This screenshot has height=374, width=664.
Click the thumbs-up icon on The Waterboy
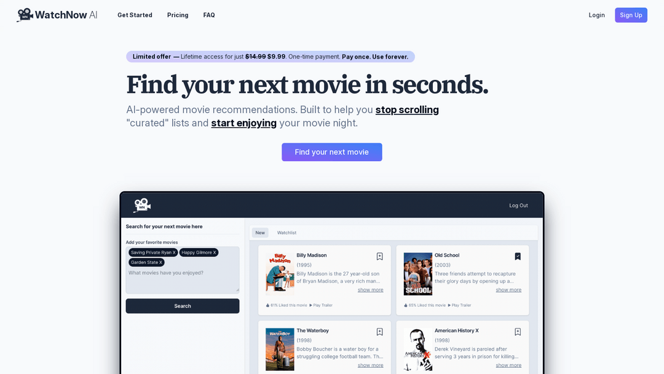[x=269, y=373]
